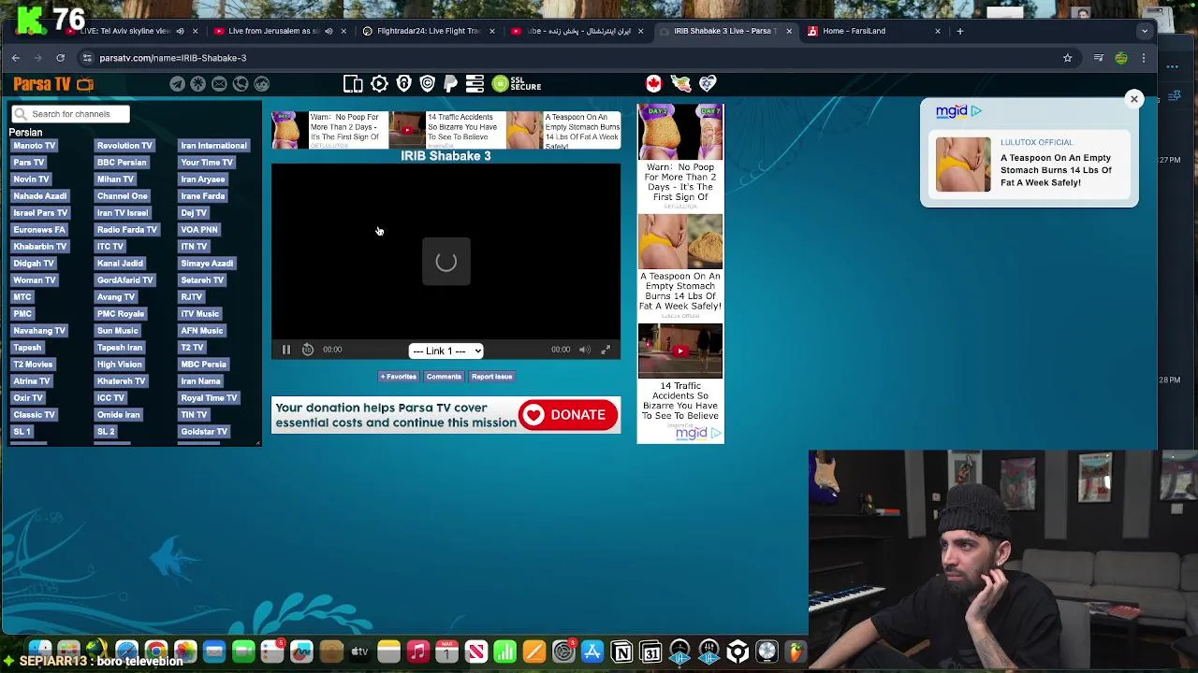Go back using browser back arrow

point(16,58)
